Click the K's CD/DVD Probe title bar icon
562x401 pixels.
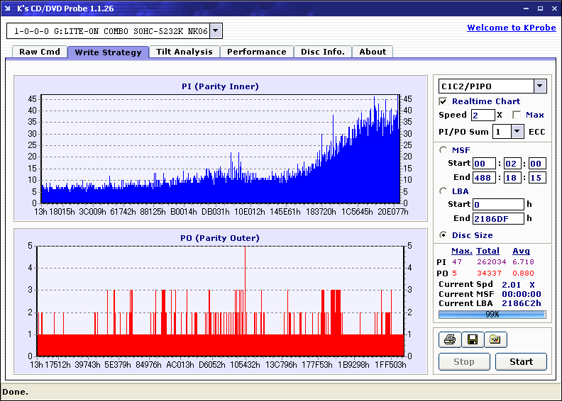tap(8, 8)
